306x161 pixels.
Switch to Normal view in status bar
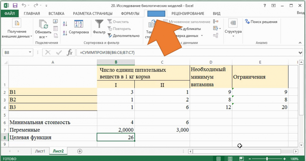218,159
